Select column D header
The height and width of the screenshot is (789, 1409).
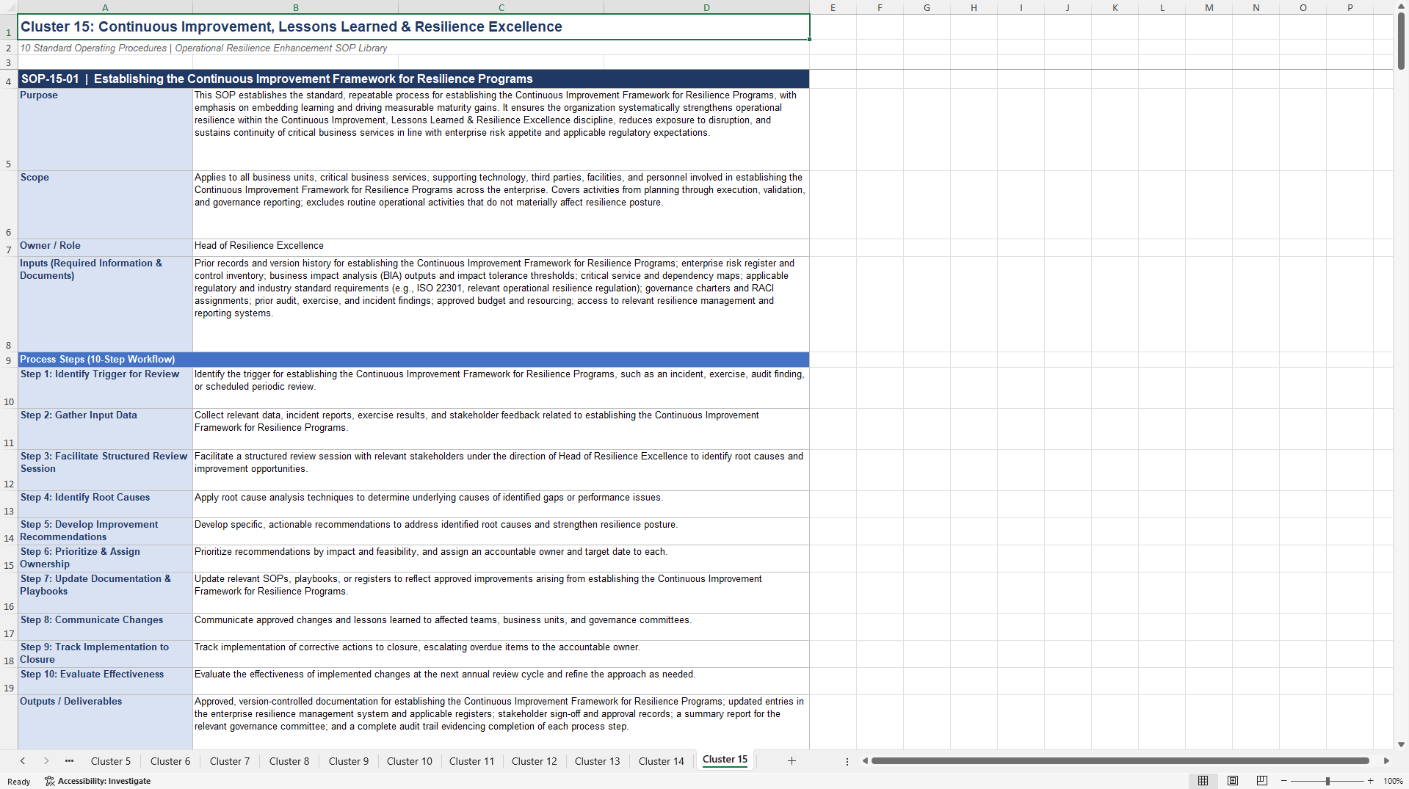(707, 7)
